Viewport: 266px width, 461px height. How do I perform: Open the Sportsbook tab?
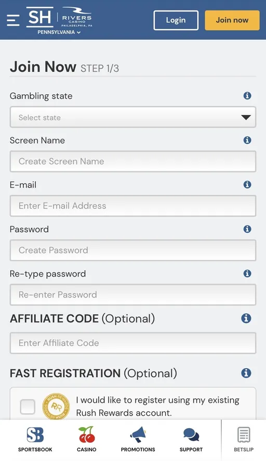pos(35,439)
